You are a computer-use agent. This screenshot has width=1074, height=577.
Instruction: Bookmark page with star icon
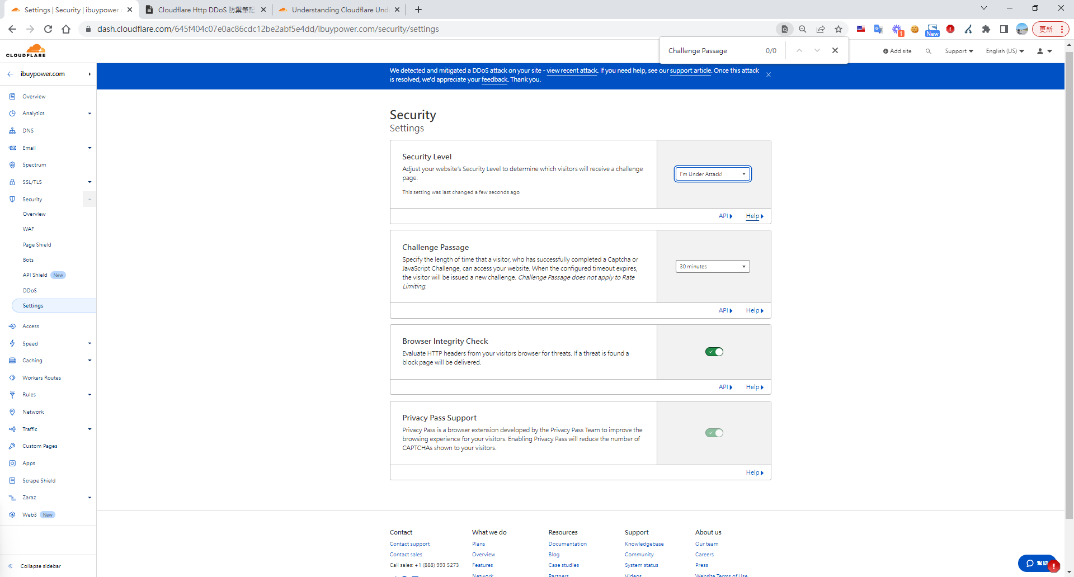[x=838, y=29]
